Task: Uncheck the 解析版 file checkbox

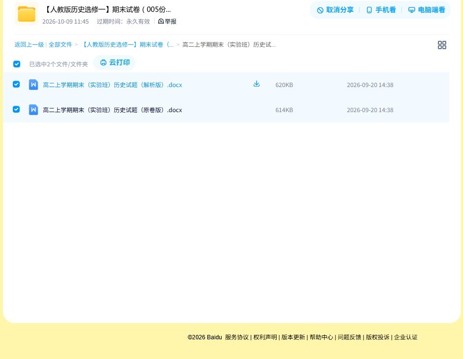Action: point(16,84)
